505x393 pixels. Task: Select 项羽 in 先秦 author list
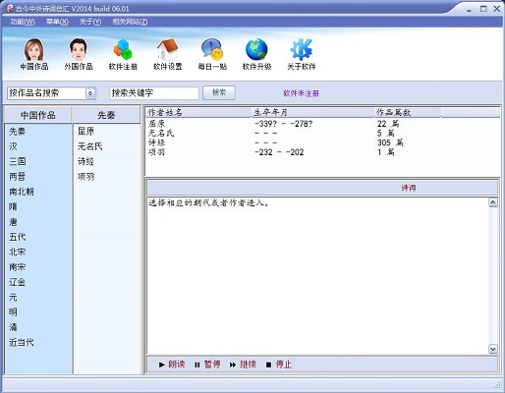tap(85, 177)
